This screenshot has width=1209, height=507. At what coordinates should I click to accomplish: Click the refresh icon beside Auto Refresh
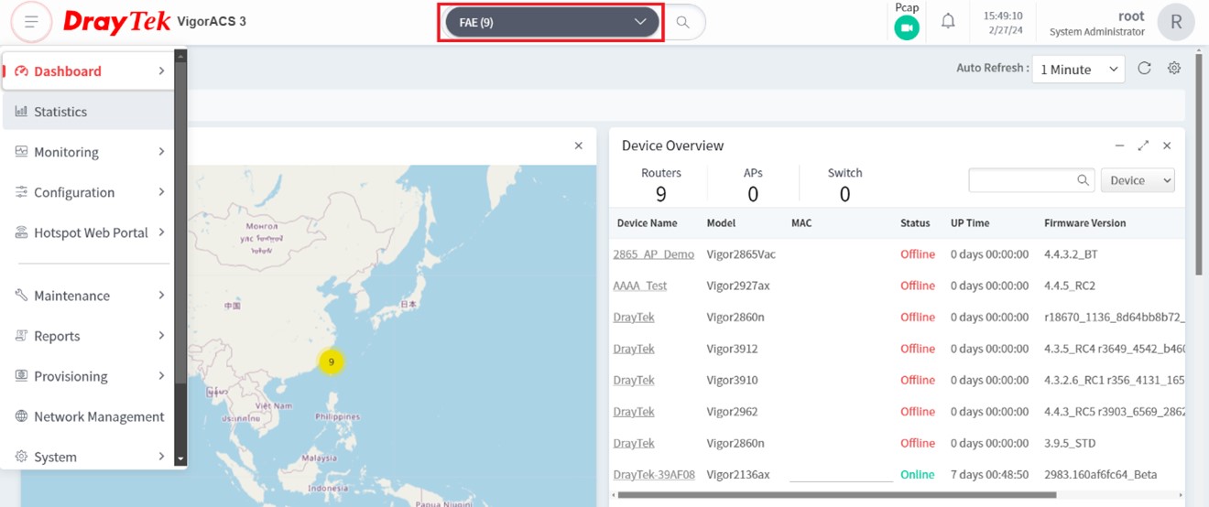(1144, 68)
